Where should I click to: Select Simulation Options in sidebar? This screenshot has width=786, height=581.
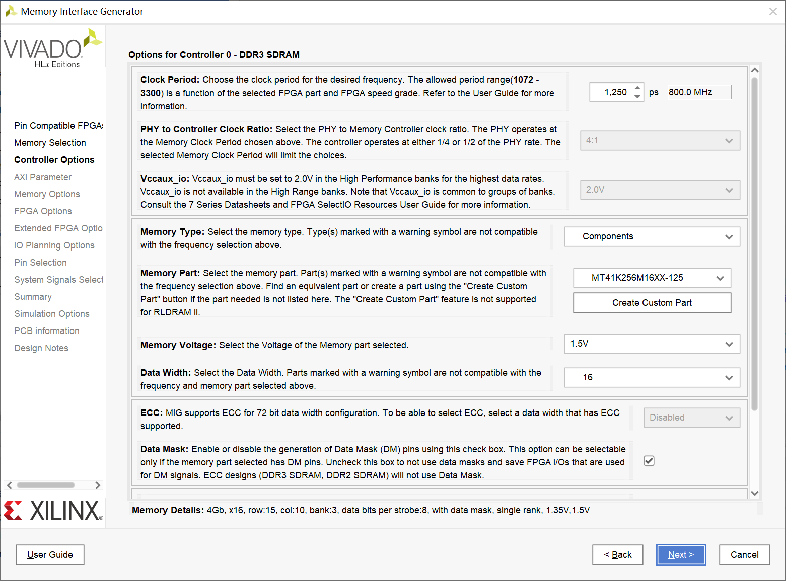(x=52, y=314)
